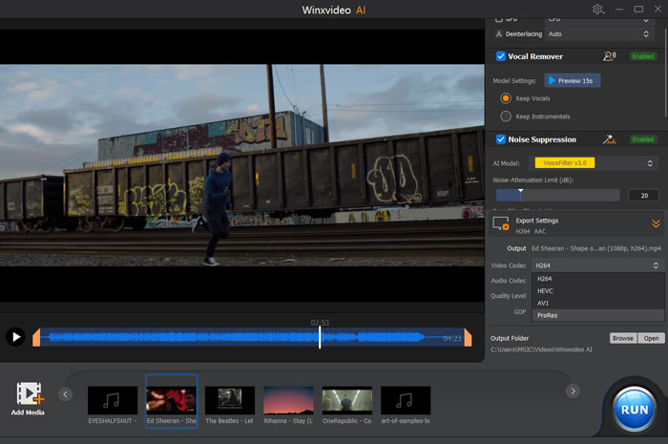Click Noise Suppression Enabled status badge
This screenshot has height=444, width=668.
click(x=643, y=139)
